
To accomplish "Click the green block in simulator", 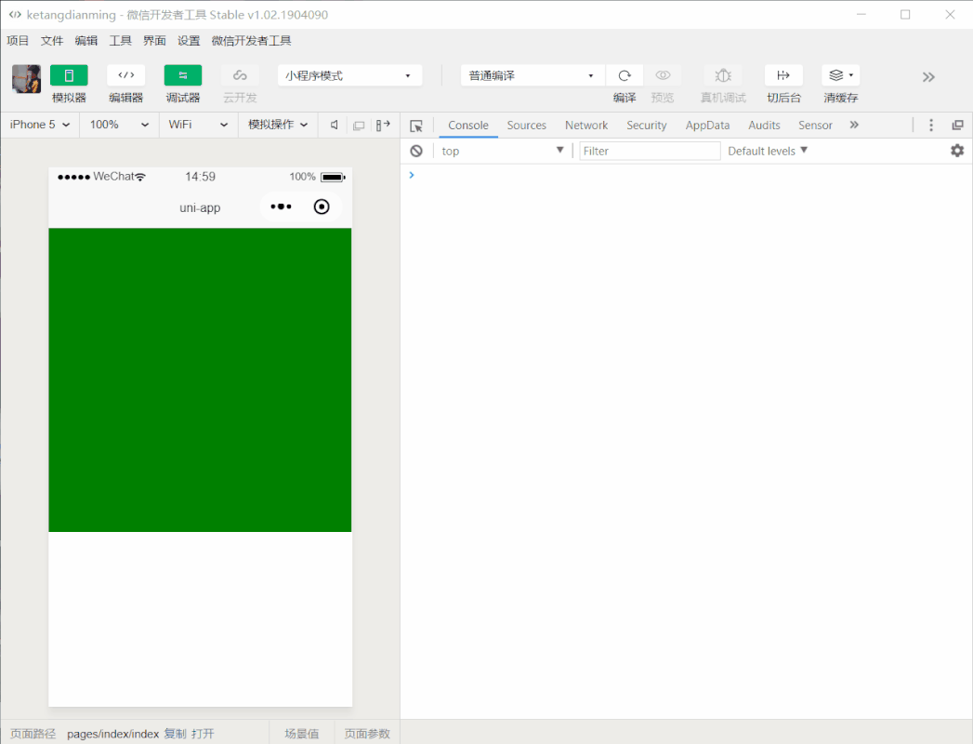I will click(200, 380).
